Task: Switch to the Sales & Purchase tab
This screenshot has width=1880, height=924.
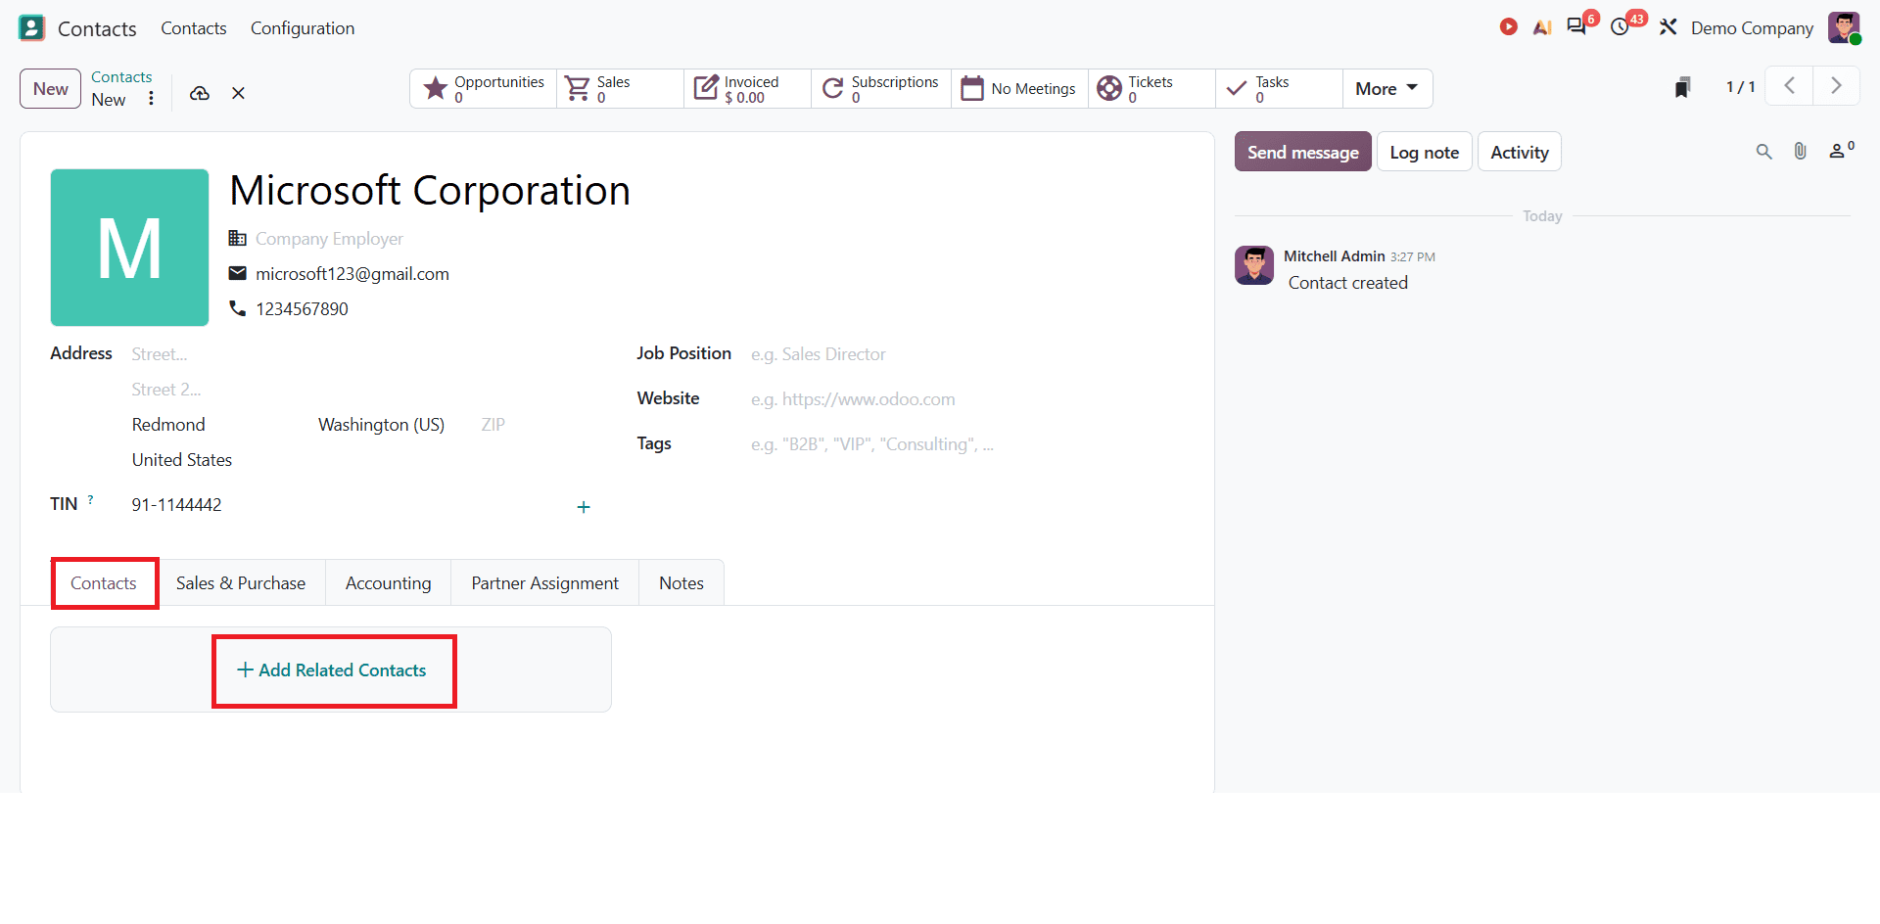Action: tap(241, 583)
